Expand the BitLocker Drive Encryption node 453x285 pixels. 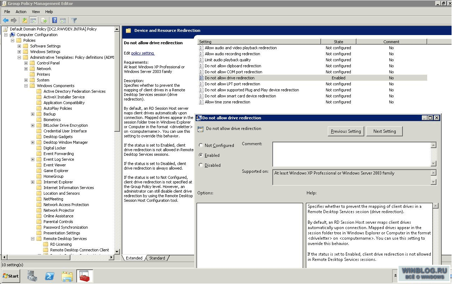click(33, 125)
